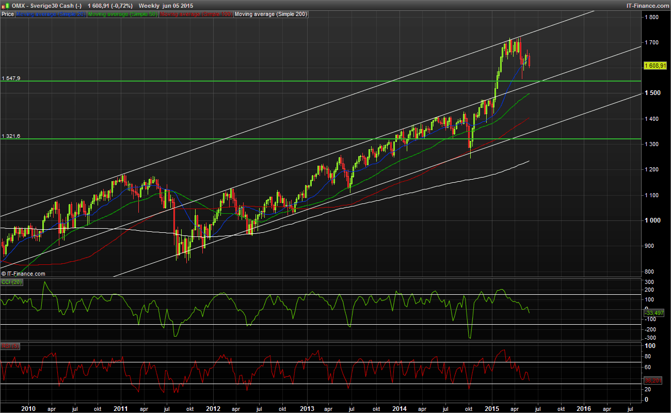Open Moving average (Simple 20) indicator settings
Image resolution: width=671 pixels, height=413 pixels.
click(51, 14)
